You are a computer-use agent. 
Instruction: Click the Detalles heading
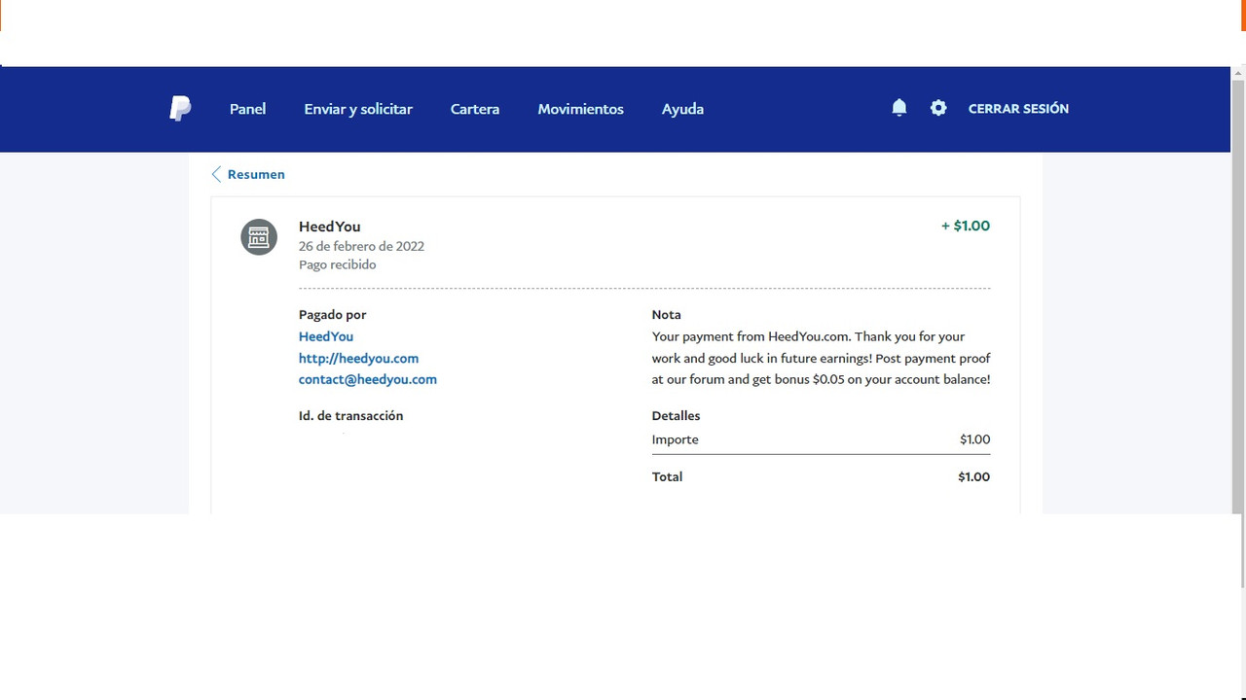tap(676, 415)
